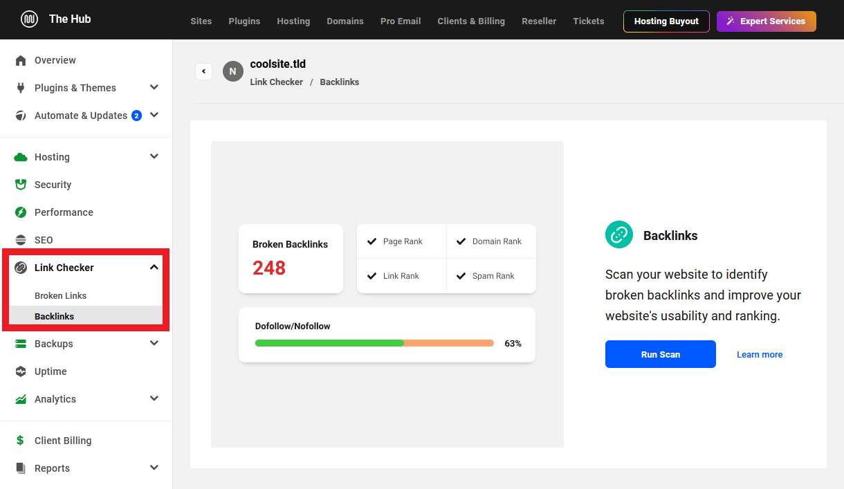Expand the Plugins & Themes section

point(154,88)
